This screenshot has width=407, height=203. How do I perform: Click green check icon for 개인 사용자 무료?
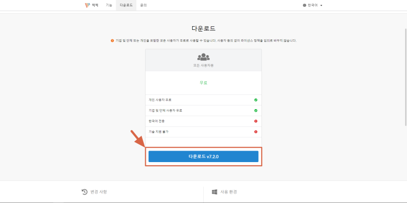256,100
